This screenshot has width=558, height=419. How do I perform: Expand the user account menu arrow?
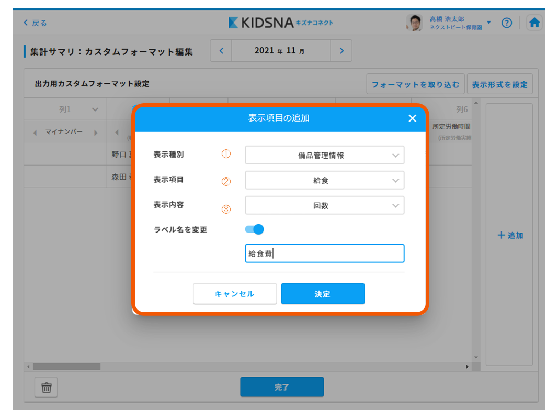489,23
